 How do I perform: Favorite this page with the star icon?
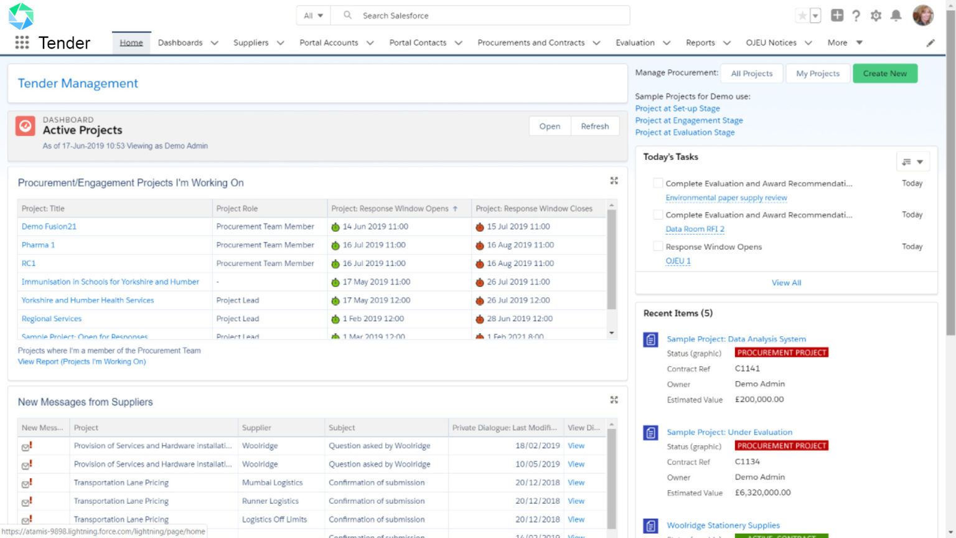tap(803, 16)
